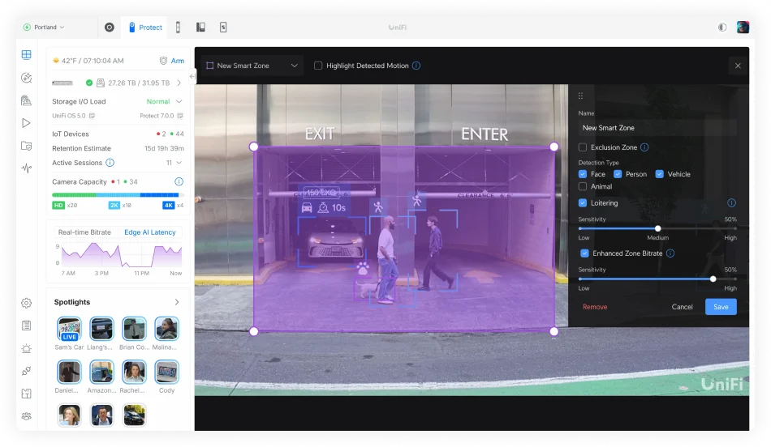Image resolution: width=771 pixels, height=447 pixels.
Task: Open the floor plan sidebar icon
Action: coord(27,394)
